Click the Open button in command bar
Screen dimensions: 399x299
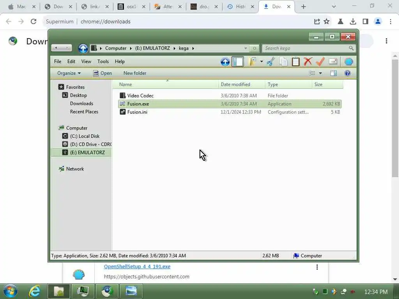point(102,73)
